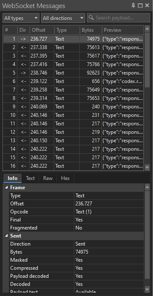Select message row with offset 240.150
The image size is (153, 296).
coord(73,141)
